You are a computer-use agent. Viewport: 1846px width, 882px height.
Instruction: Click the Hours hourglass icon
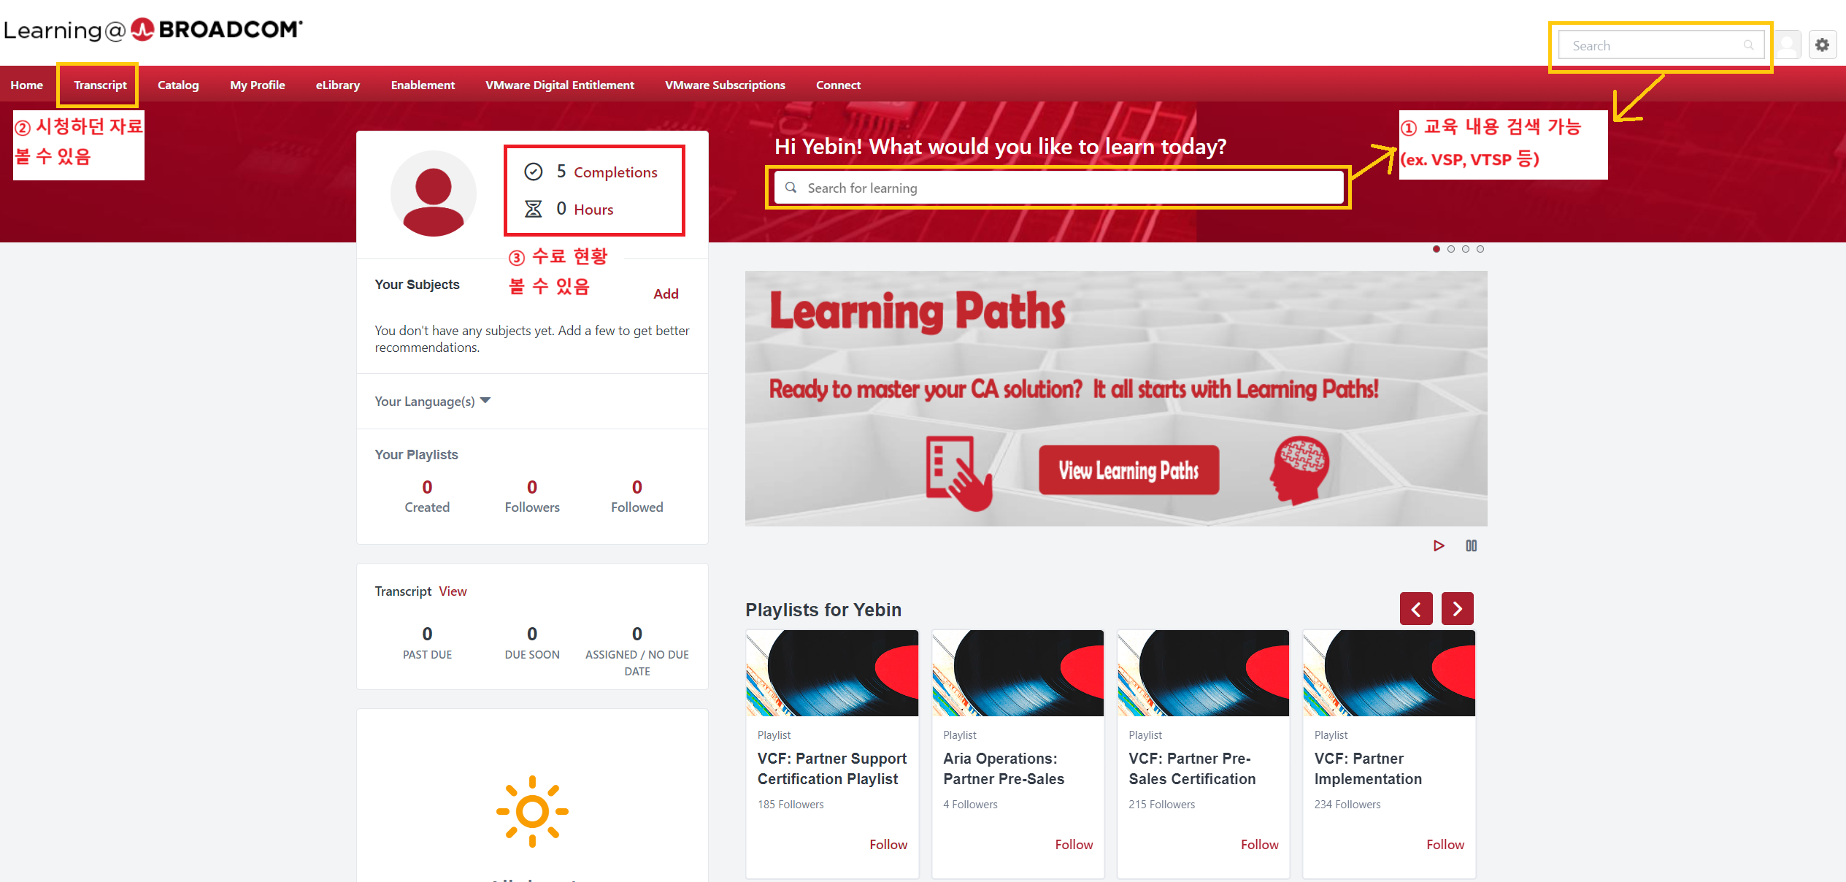(x=534, y=209)
